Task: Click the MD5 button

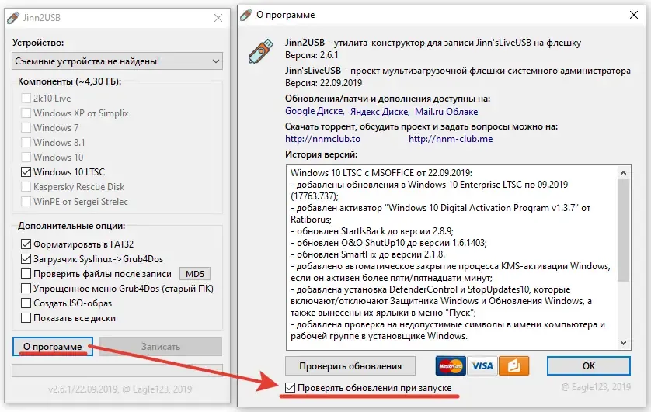Action: click(195, 274)
